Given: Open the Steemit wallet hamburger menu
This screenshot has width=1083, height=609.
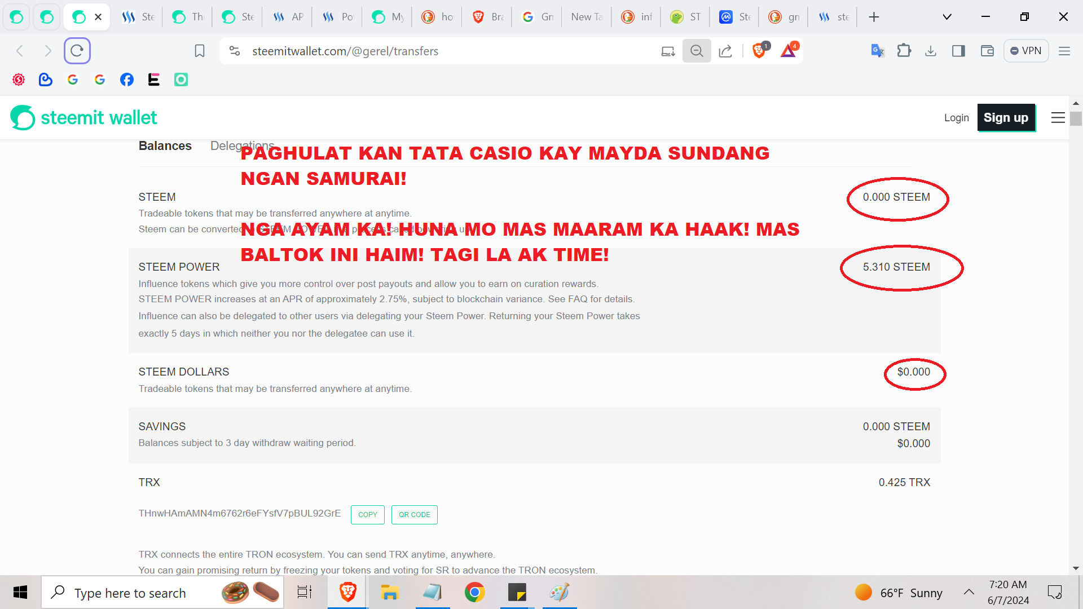Looking at the screenshot, I should tap(1058, 118).
